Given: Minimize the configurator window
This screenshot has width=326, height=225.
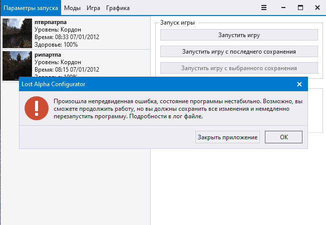Looking at the screenshot, I should click(x=283, y=8).
